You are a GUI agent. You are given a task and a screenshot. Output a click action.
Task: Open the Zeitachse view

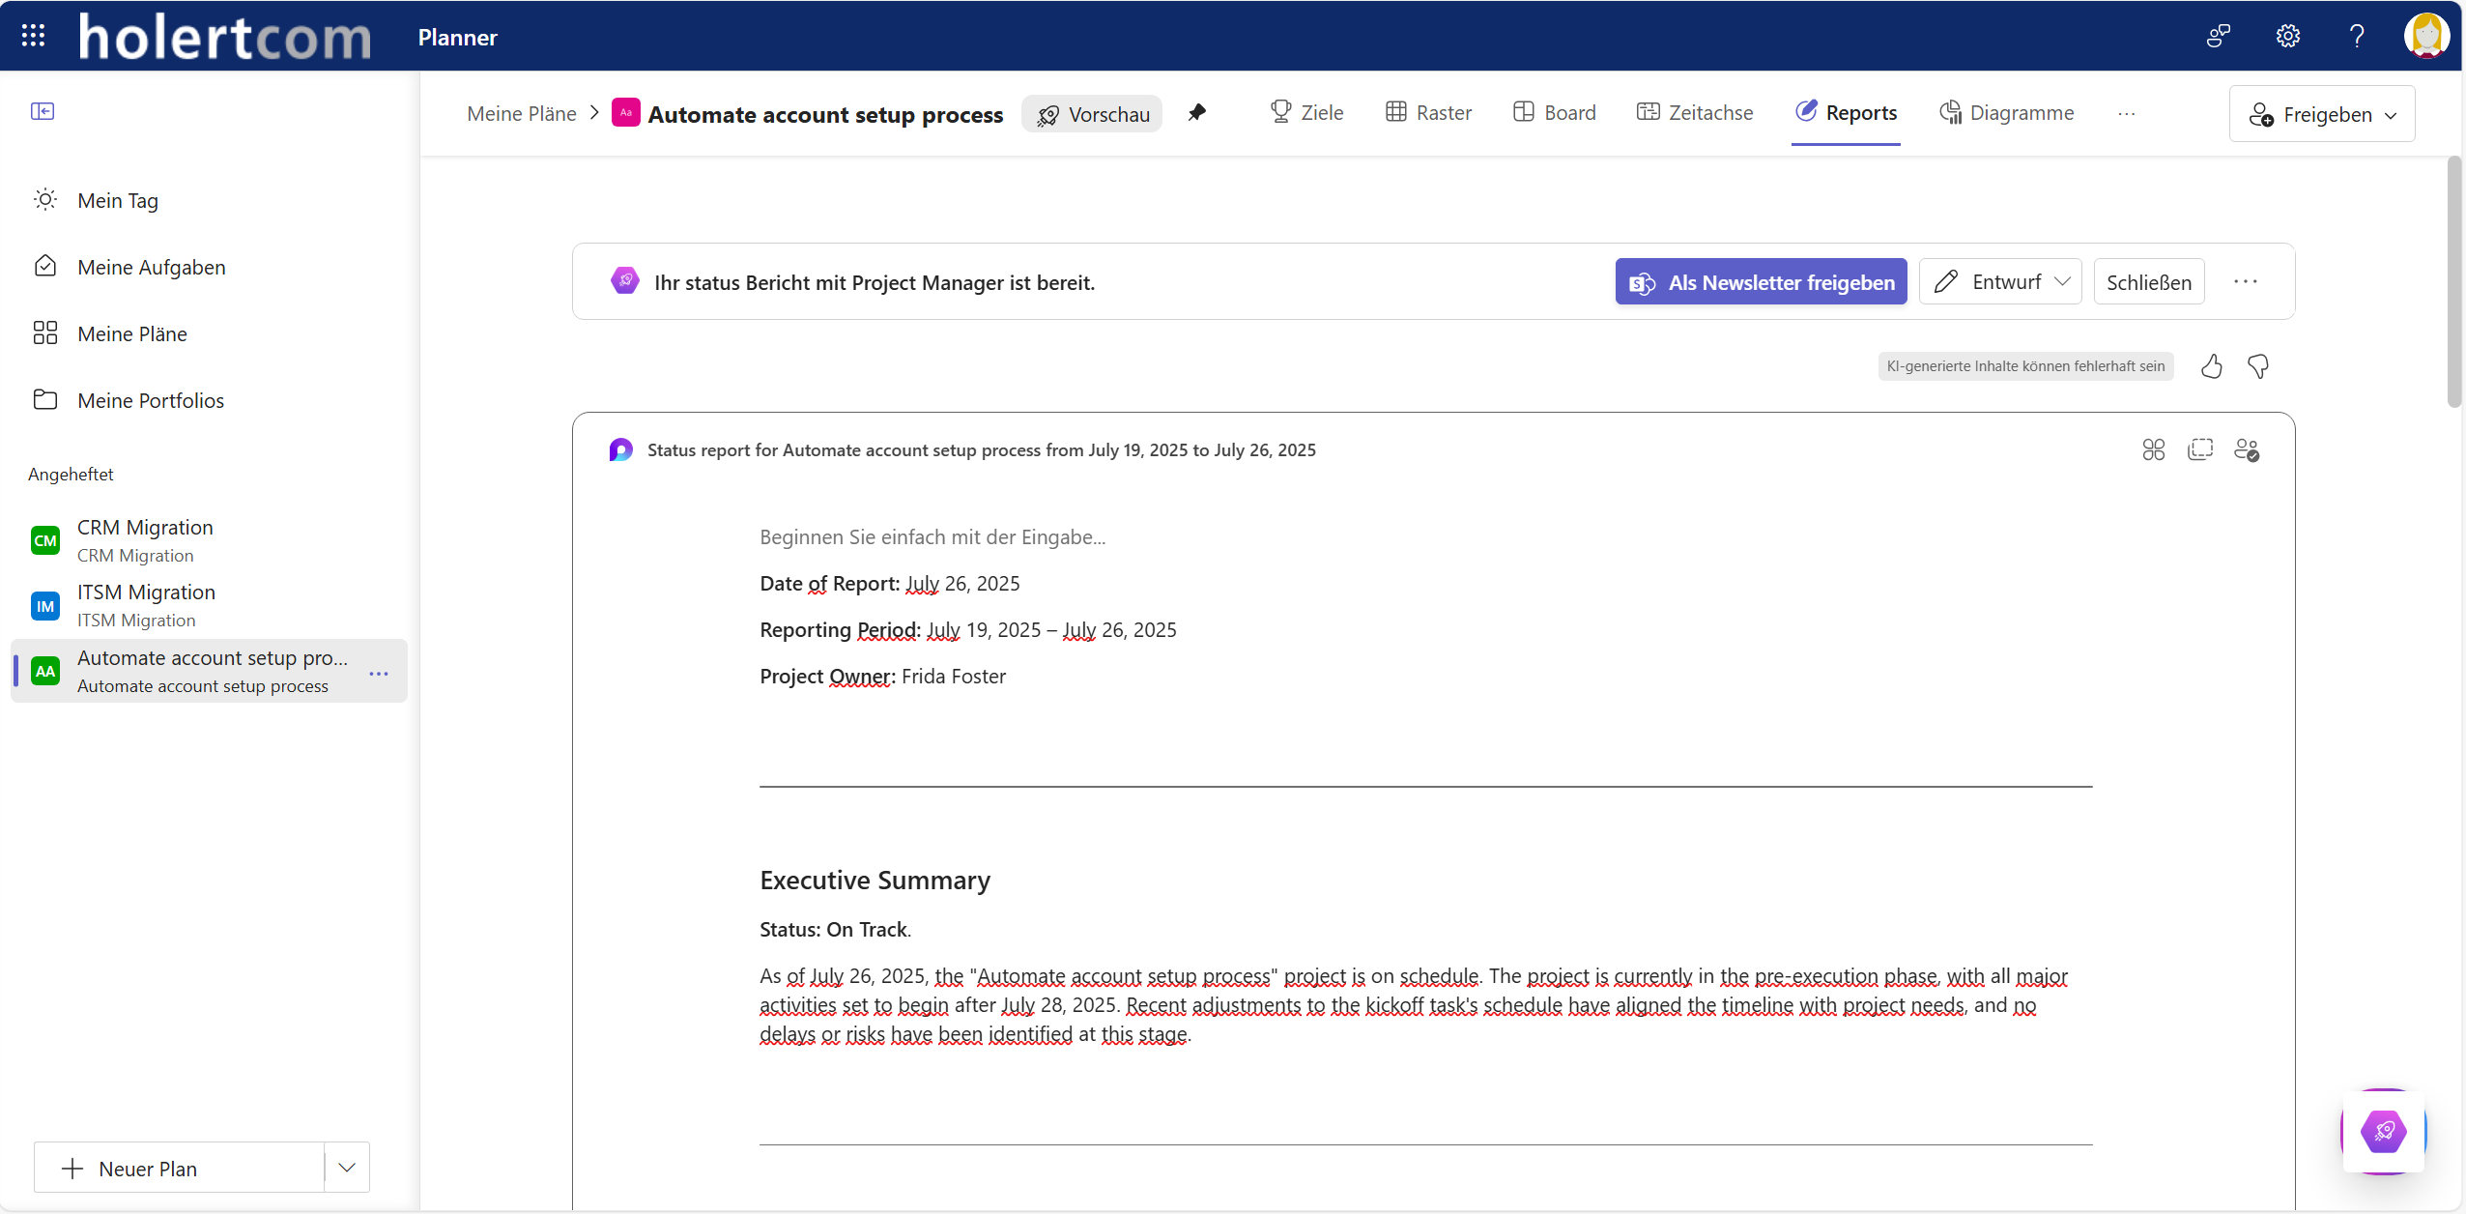coord(1694,112)
